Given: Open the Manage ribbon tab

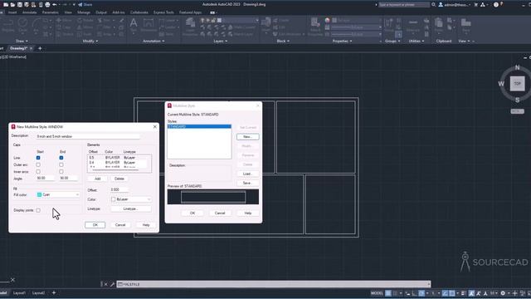Looking at the screenshot, I should tap(83, 12).
